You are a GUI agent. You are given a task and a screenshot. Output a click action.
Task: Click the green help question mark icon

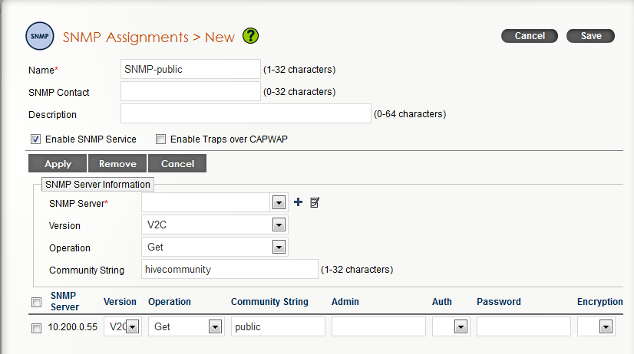click(x=250, y=36)
